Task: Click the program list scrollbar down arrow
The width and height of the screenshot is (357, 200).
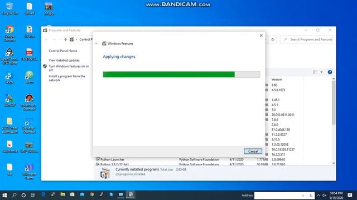Action: click(334, 163)
